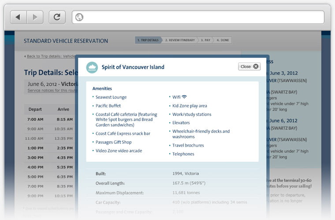Viewport: 335px width, 220px height.
Task: Click the Travel brochures amenity
Action: 188,145
